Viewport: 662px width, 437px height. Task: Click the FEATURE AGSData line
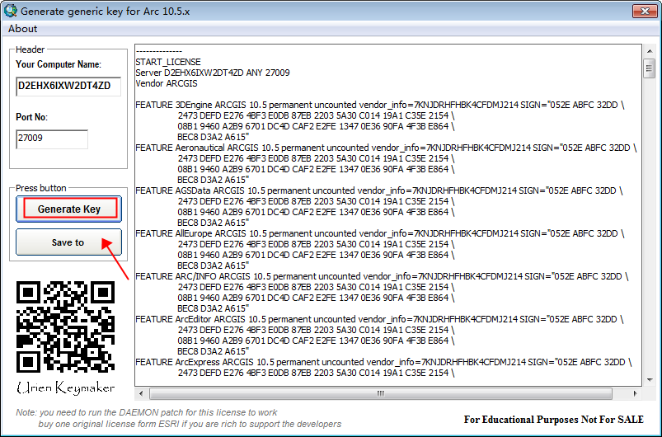coord(379,190)
